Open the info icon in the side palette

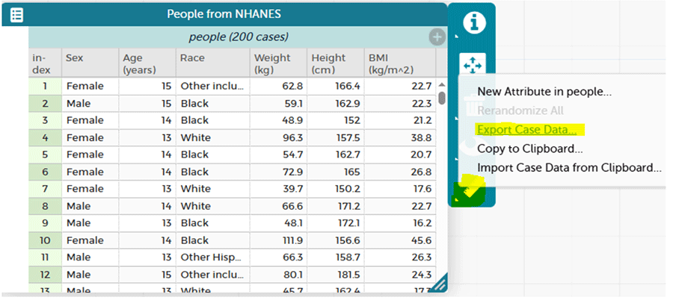click(x=474, y=22)
